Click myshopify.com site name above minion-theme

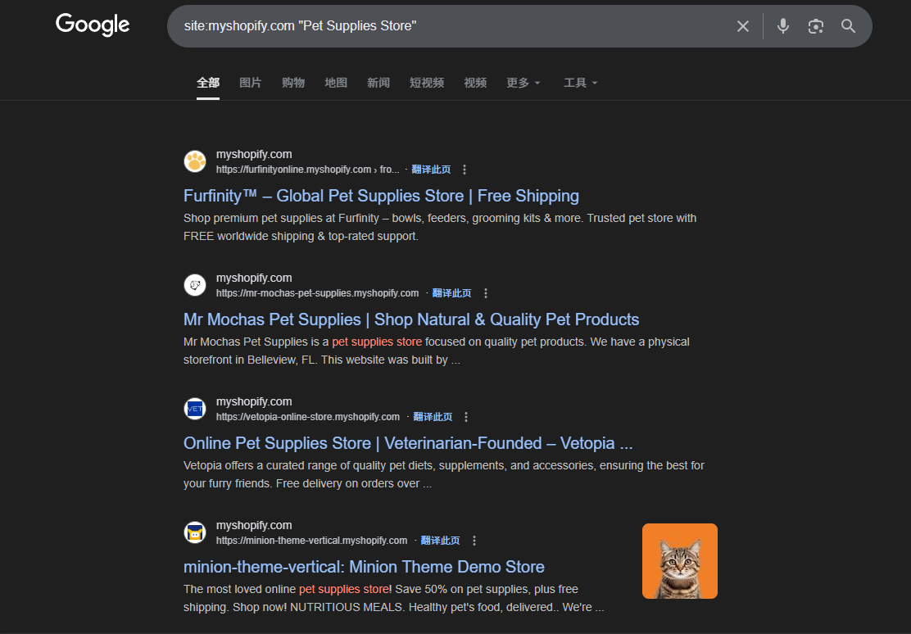254,525
